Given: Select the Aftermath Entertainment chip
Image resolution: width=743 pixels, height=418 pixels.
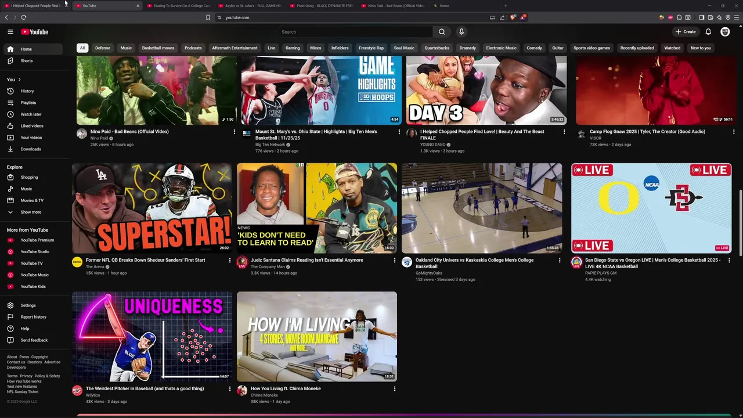Looking at the screenshot, I should pyautogui.click(x=235, y=48).
